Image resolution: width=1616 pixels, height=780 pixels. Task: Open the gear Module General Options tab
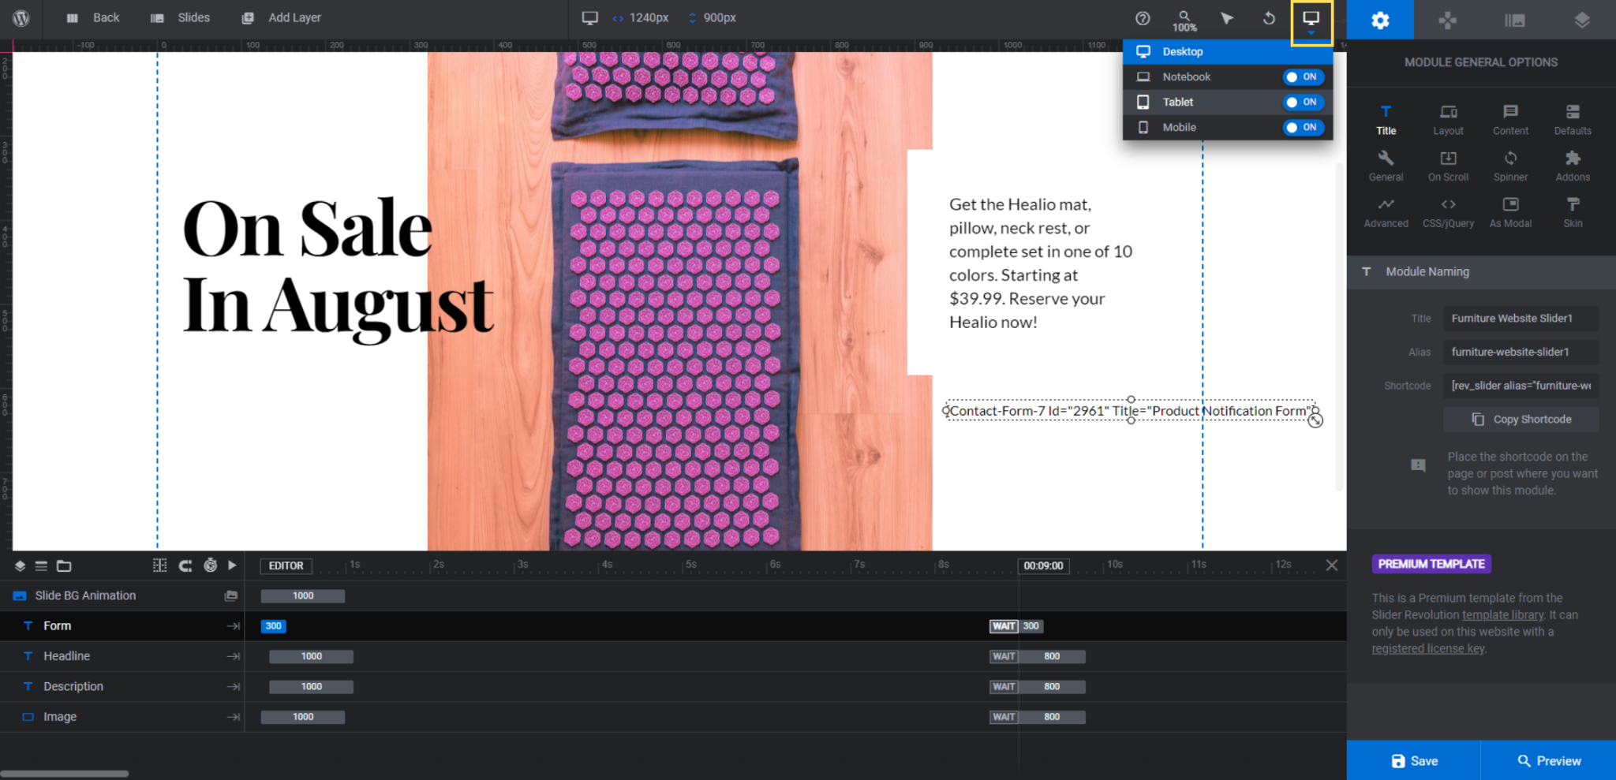tap(1380, 21)
